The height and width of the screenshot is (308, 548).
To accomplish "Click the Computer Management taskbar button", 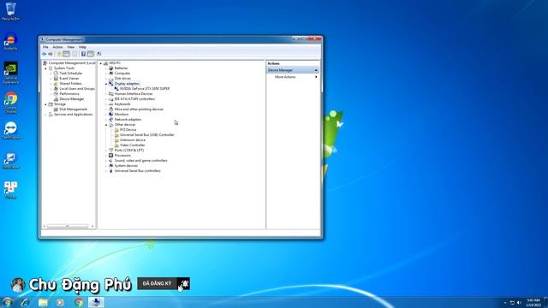I will (96, 302).
